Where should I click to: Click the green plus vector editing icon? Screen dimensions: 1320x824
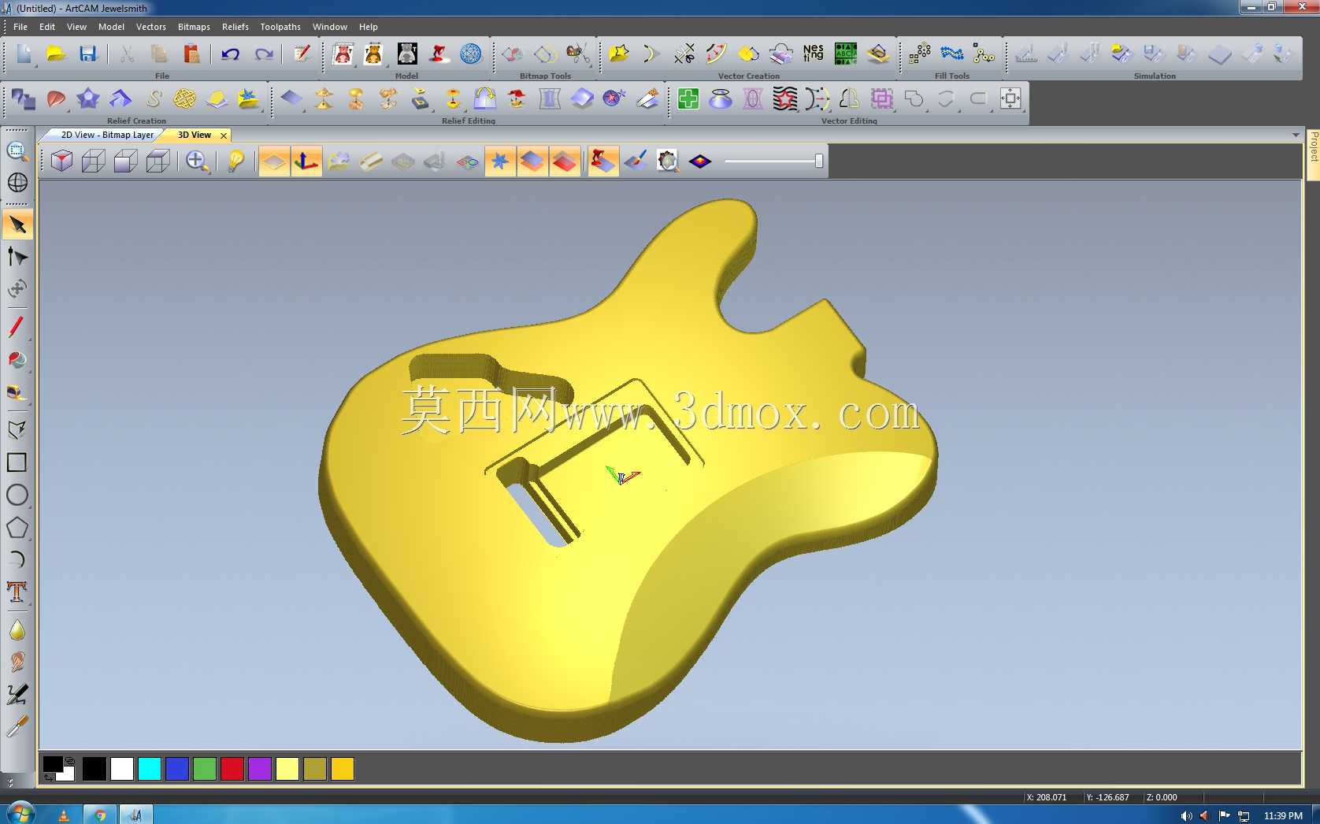[688, 98]
